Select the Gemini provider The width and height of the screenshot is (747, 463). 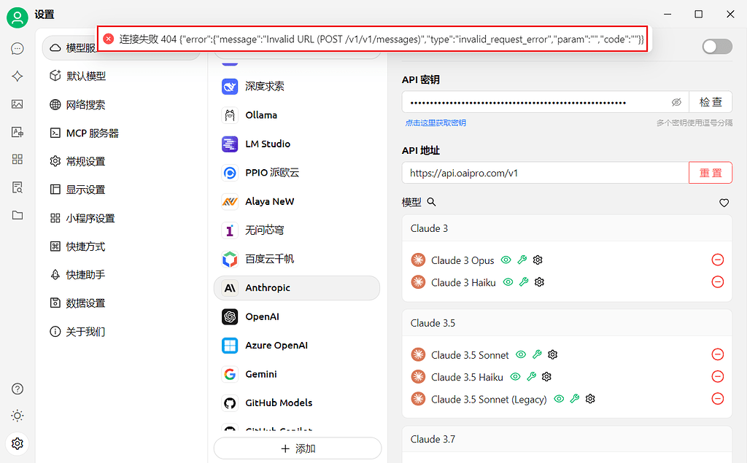pos(297,374)
